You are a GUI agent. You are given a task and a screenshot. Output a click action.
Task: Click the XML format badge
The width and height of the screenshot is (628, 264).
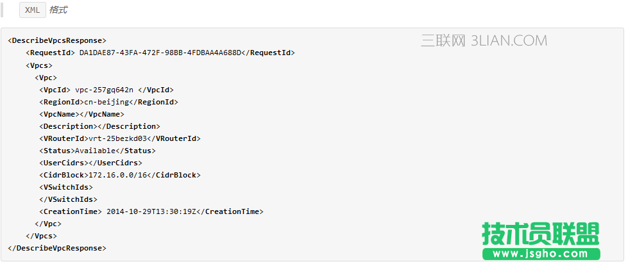(x=32, y=10)
